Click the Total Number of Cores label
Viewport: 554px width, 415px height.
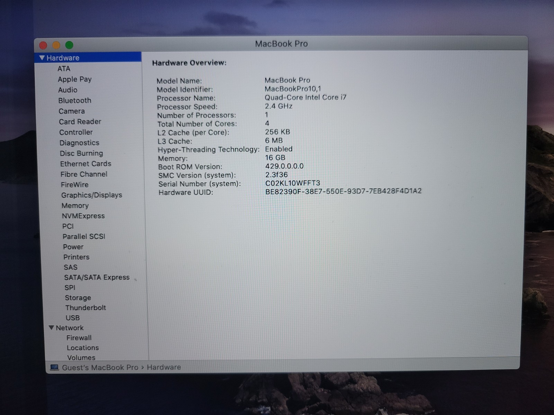coord(197,124)
